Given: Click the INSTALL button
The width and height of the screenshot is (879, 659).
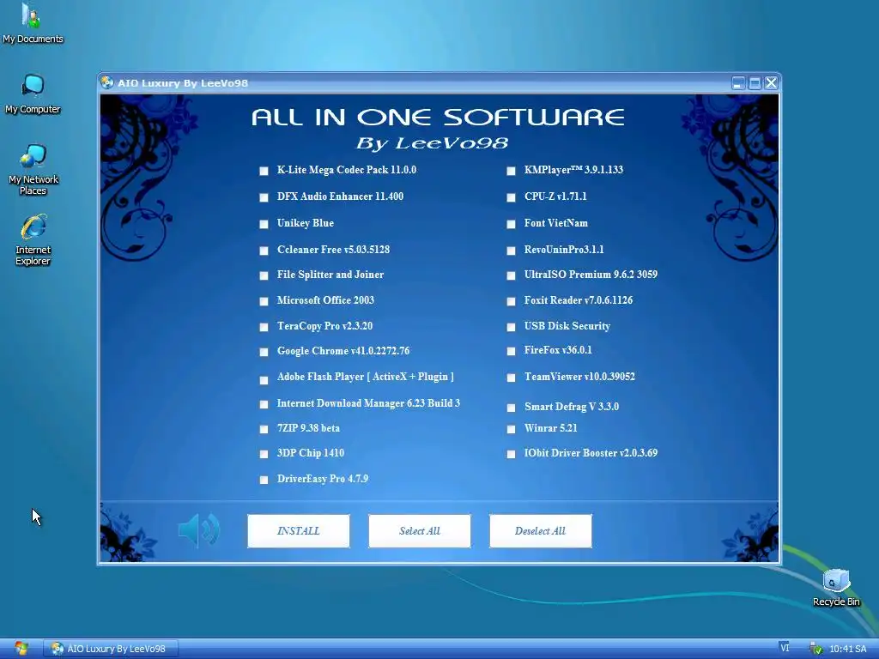Looking at the screenshot, I should pos(299,530).
